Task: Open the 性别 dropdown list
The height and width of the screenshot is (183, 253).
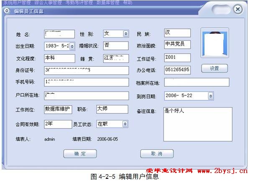Action: pyautogui.click(x=125, y=34)
